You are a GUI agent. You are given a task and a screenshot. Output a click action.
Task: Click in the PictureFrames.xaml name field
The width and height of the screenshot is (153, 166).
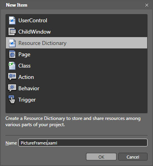83,143
